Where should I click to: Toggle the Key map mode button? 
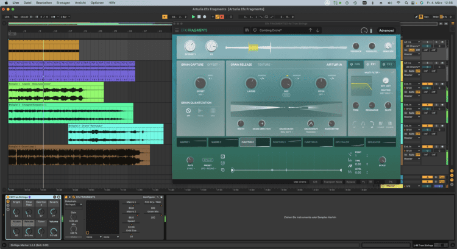427,17
